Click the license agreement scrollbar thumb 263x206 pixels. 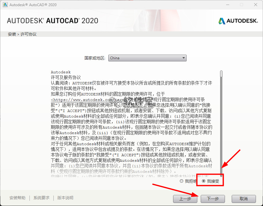[221, 74]
